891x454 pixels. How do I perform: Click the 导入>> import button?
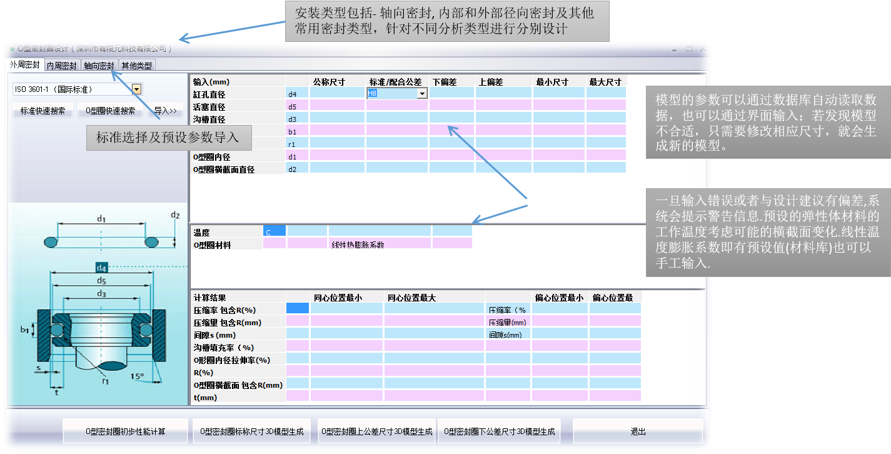pos(165,111)
